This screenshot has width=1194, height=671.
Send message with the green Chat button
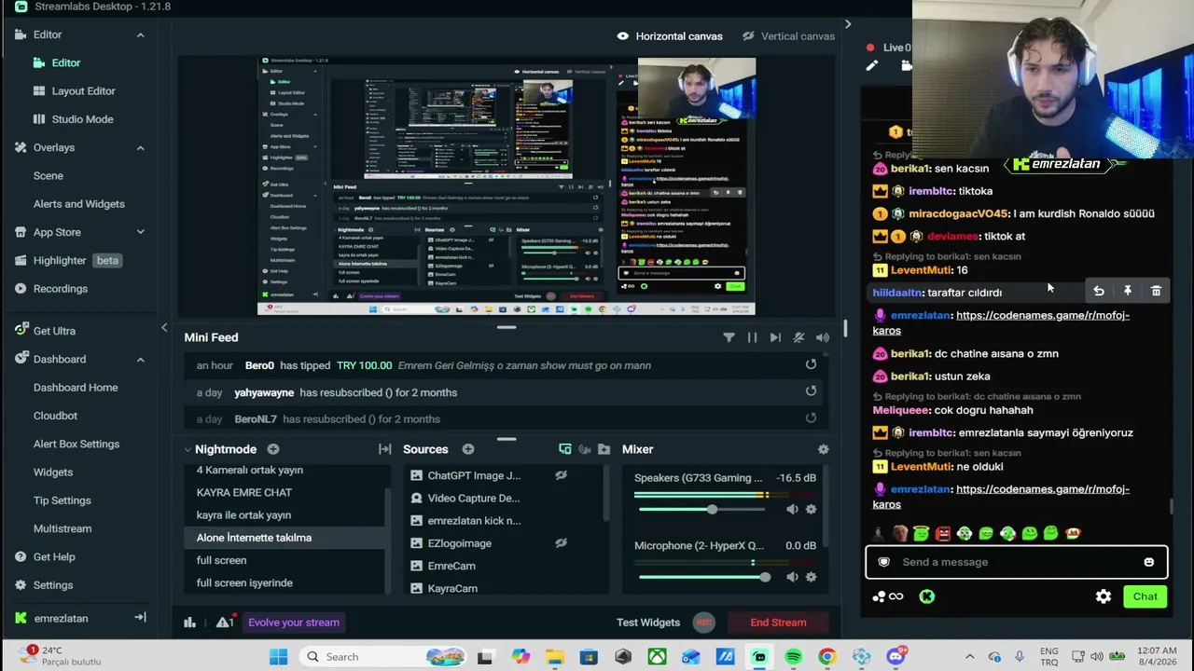(x=1145, y=596)
